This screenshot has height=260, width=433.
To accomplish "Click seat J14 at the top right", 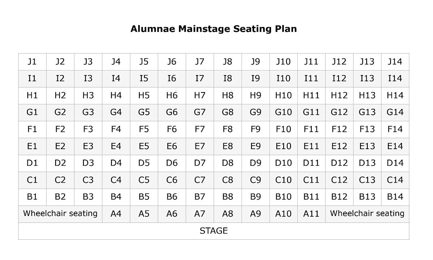I will click(395, 62).
